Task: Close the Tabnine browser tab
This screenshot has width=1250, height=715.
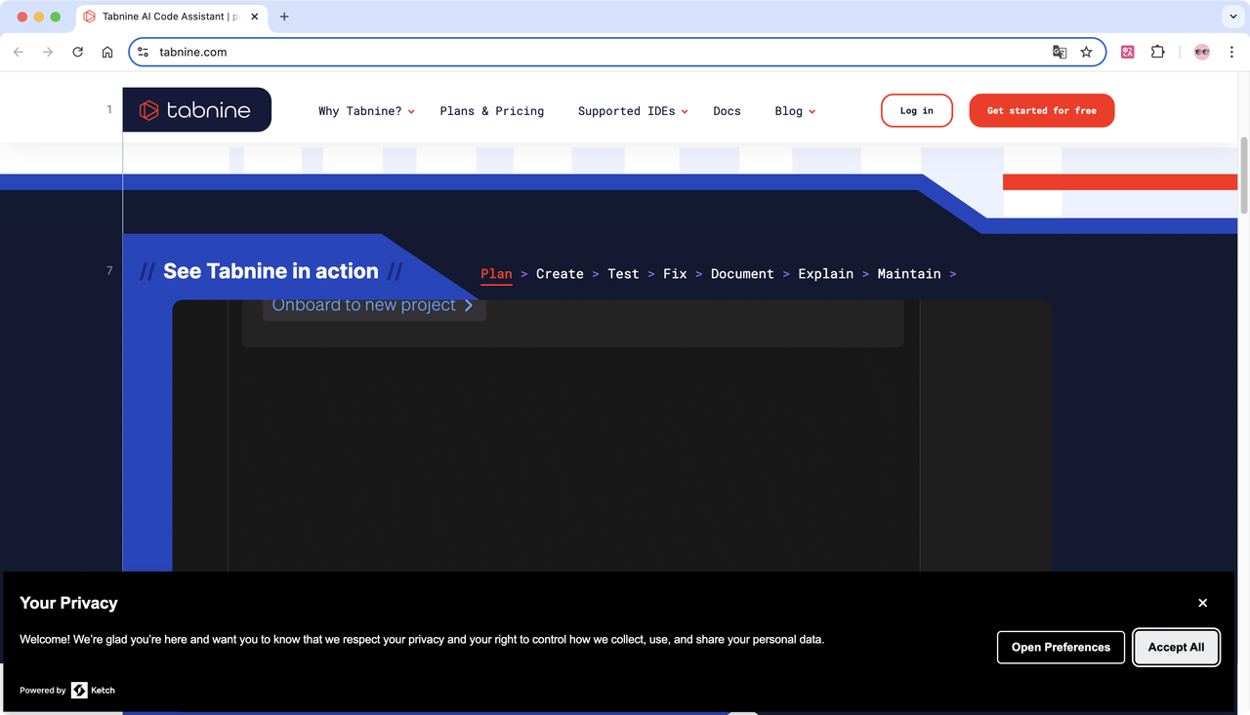Action: coord(255,17)
